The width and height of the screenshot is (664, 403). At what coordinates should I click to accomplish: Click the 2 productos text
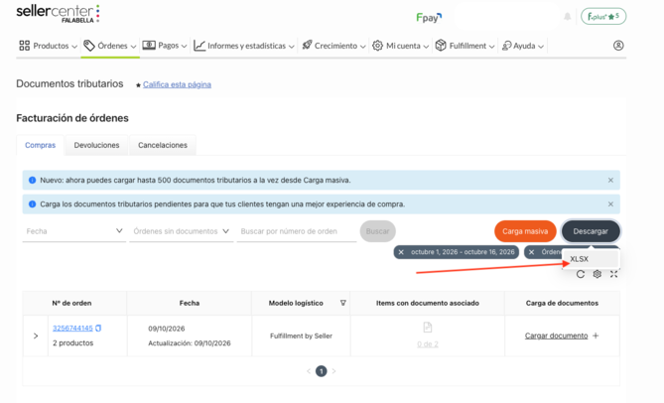[x=72, y=343]
